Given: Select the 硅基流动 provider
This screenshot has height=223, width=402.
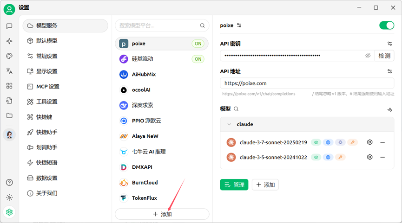Looking at the screenshot, I should pos(162,59).
